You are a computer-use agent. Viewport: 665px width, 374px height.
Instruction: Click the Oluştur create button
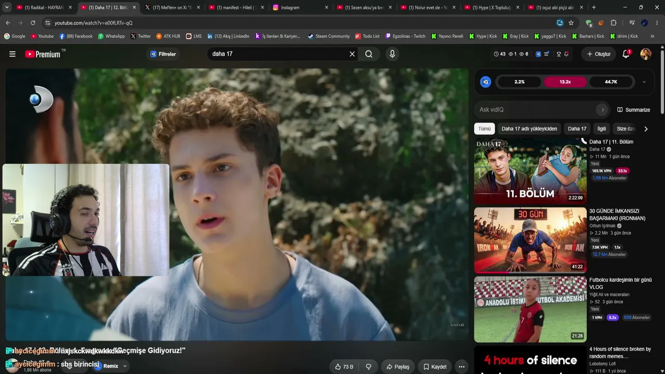click(x=598, y=54)
